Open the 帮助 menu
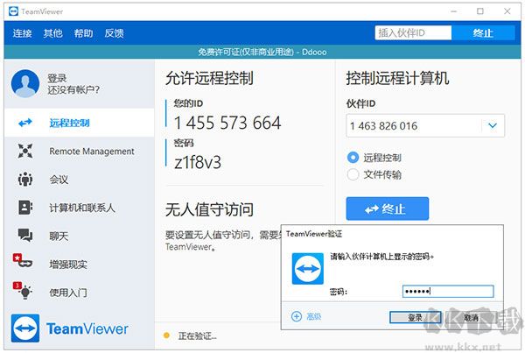The height and width of the screenshot is (353, 525). click(83, 33)
